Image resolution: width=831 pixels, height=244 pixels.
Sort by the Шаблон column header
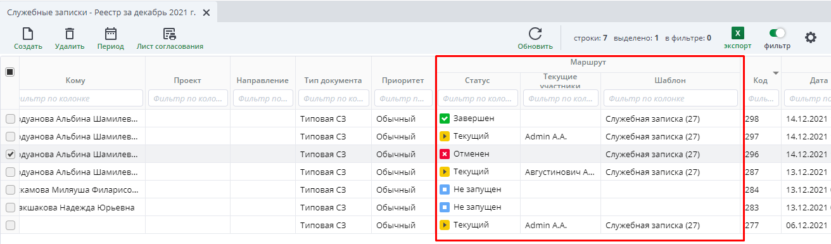click(670, 80)
